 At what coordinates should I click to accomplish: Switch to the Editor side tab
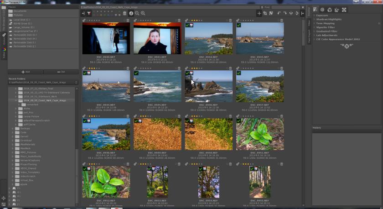4,54
